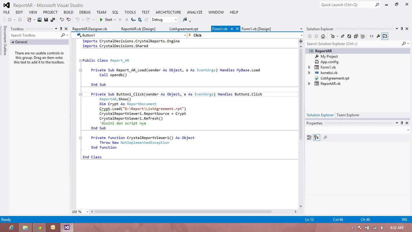Pin the Toolbox panel with auto-hide pin
Image resolution: width=412 pixels, height=232 pixels.
[61, 29]
